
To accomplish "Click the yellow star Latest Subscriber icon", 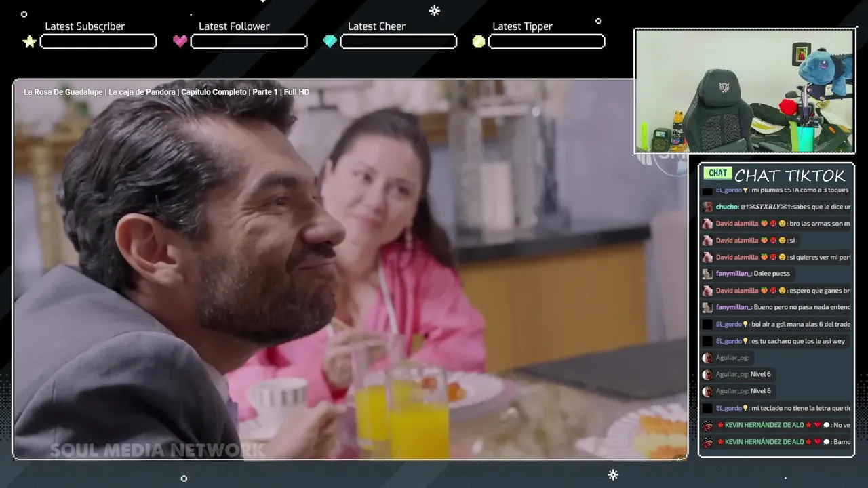I will pyautogui.click(x=30, y=42).
